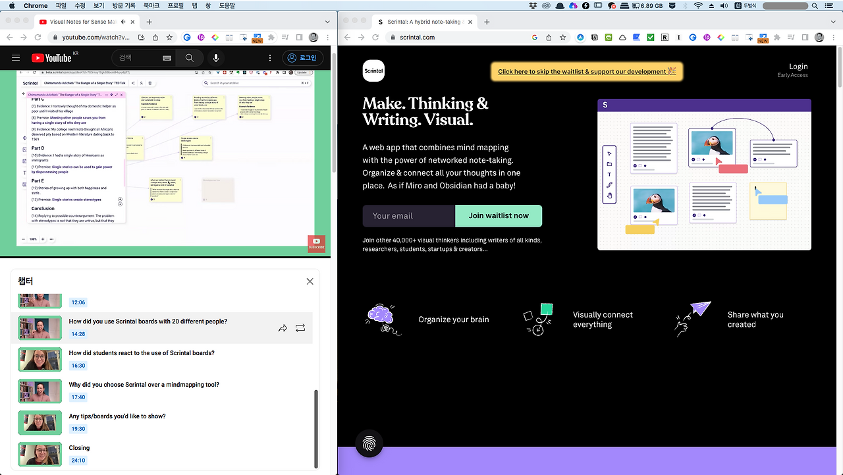Reload the scrintal.com page
Screen dimensions: 843x475
pyautogui.click(x=377, y=38)
